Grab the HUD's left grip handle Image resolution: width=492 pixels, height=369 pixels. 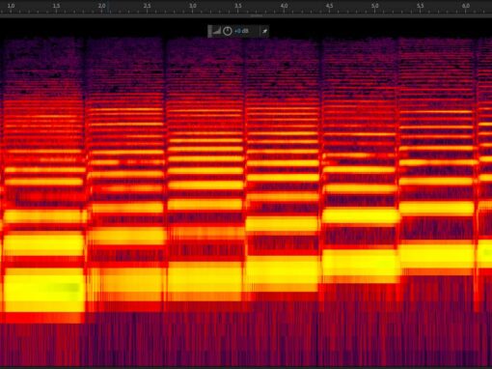pyautogui.click(x=209, y=31)
